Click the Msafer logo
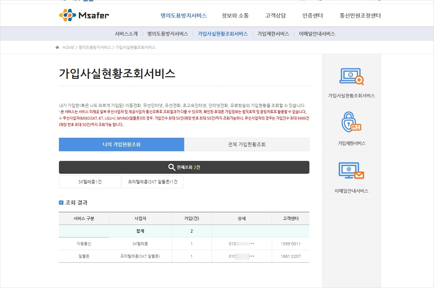 (x=84, y=15)
